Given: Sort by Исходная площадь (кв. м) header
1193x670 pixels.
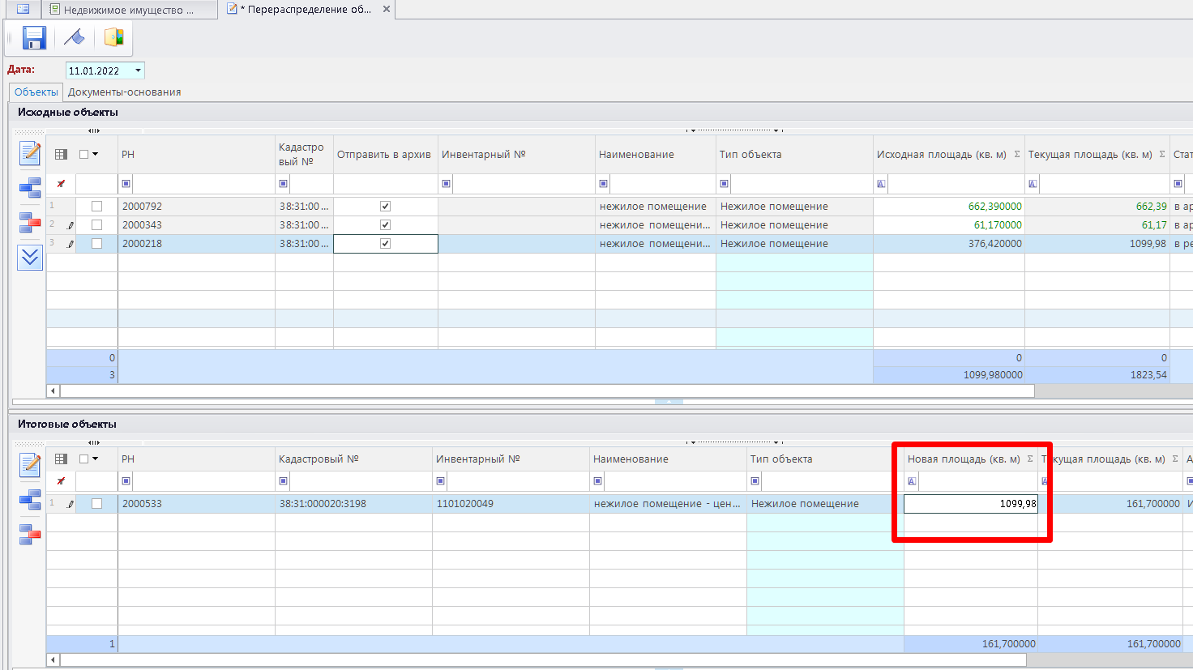Looking at the screenshot, I should tap(942, 154).
